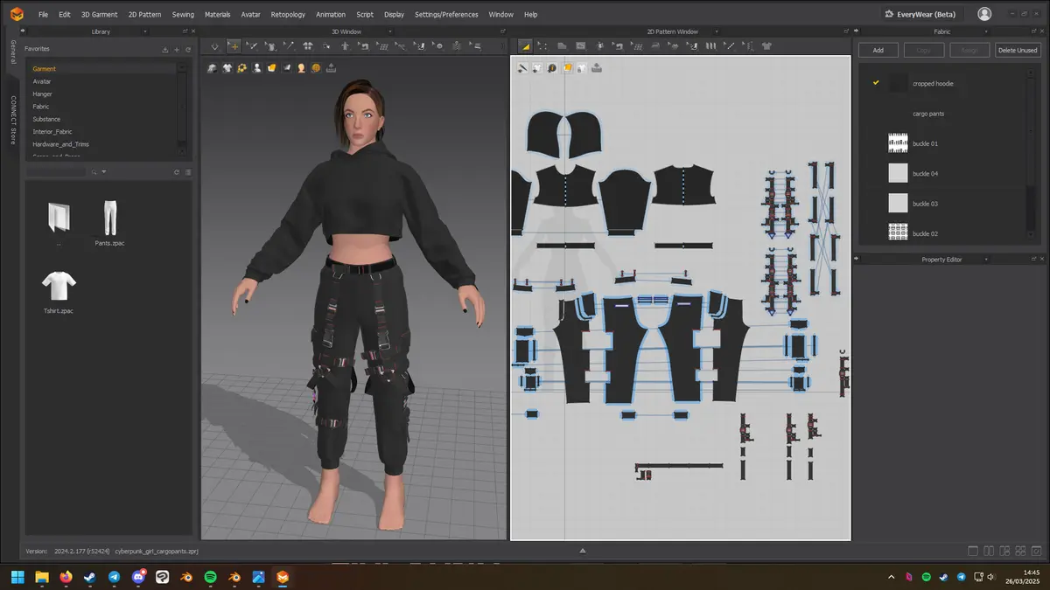1050x590 pixels.
Task: Click the Add fabric button
Action: click(x=878, y=50)
